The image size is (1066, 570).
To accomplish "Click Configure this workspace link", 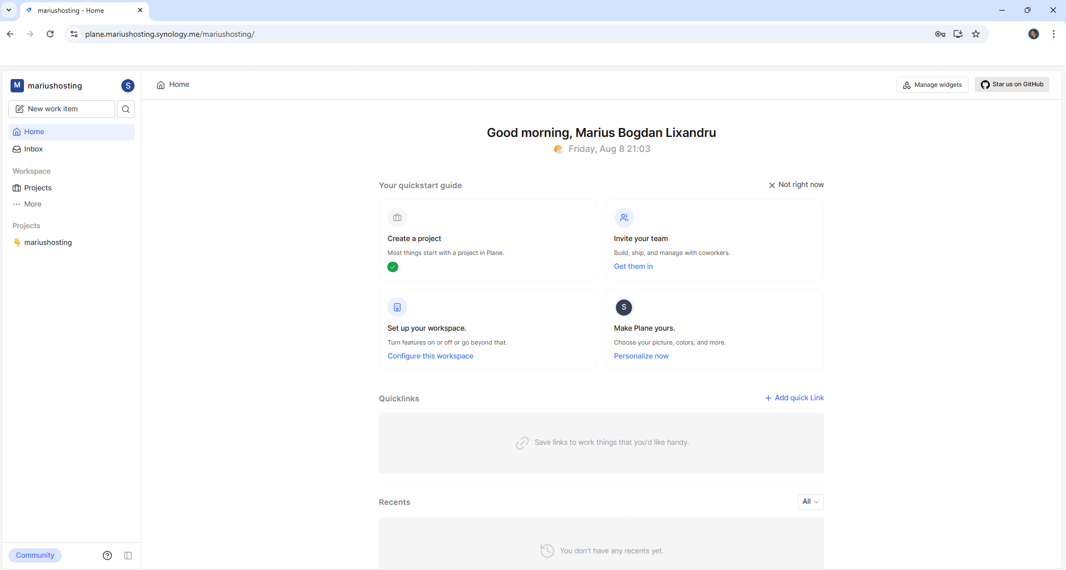I will (x=430, y=356).
